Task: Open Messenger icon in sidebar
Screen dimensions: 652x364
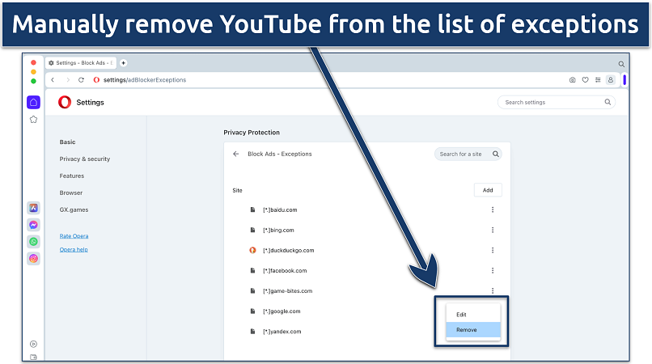Action: pos(34,225)
